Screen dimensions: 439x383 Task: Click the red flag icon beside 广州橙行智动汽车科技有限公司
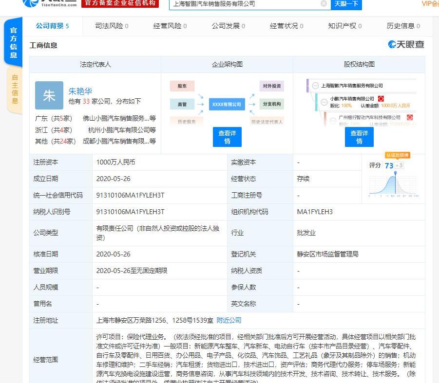click(409, 117)
